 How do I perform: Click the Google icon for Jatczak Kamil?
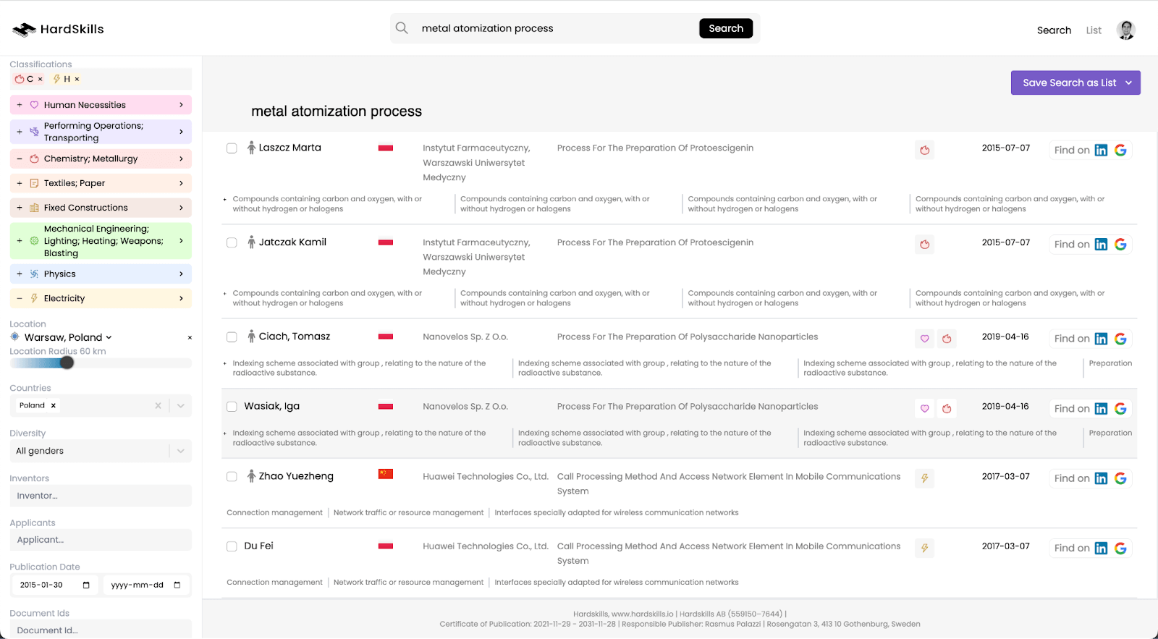[x=1120, y=245]
